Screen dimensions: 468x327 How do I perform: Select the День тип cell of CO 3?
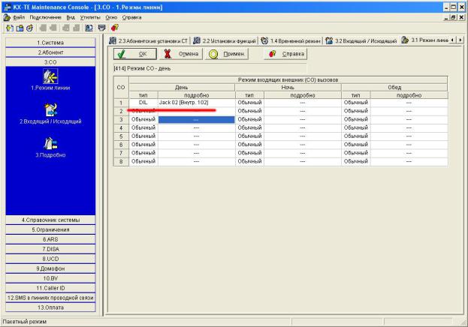[143, 119]
